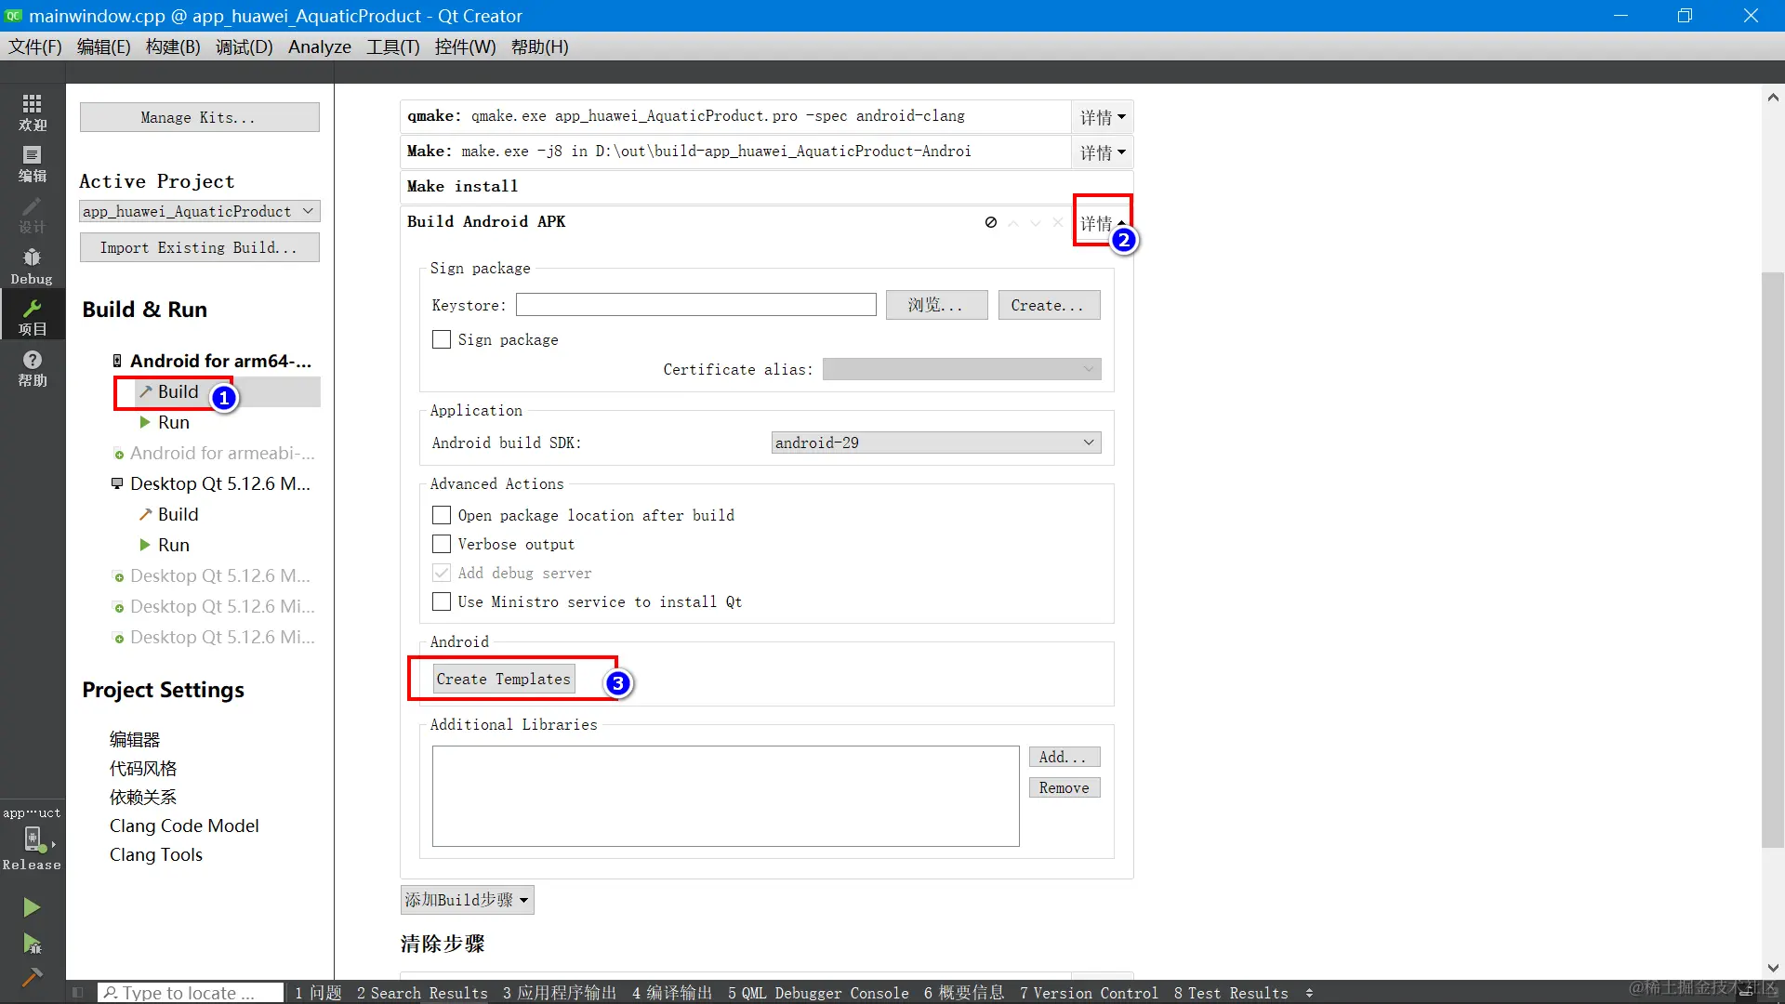Click the Manage Kits button
The height and width of the screenshot is (1004, 1785).
[x=199, y=117]
